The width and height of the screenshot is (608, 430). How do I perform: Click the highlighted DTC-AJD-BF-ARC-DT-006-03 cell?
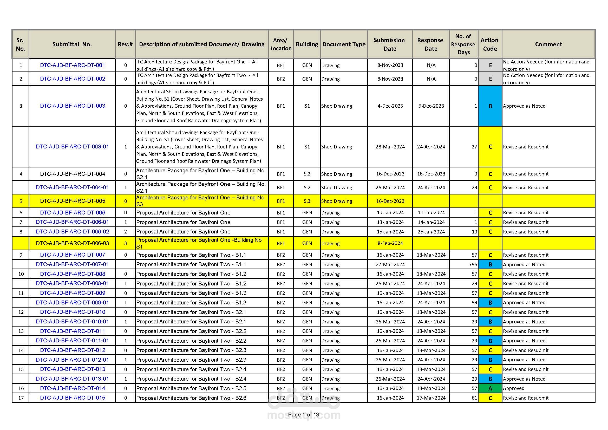point(72,243)
